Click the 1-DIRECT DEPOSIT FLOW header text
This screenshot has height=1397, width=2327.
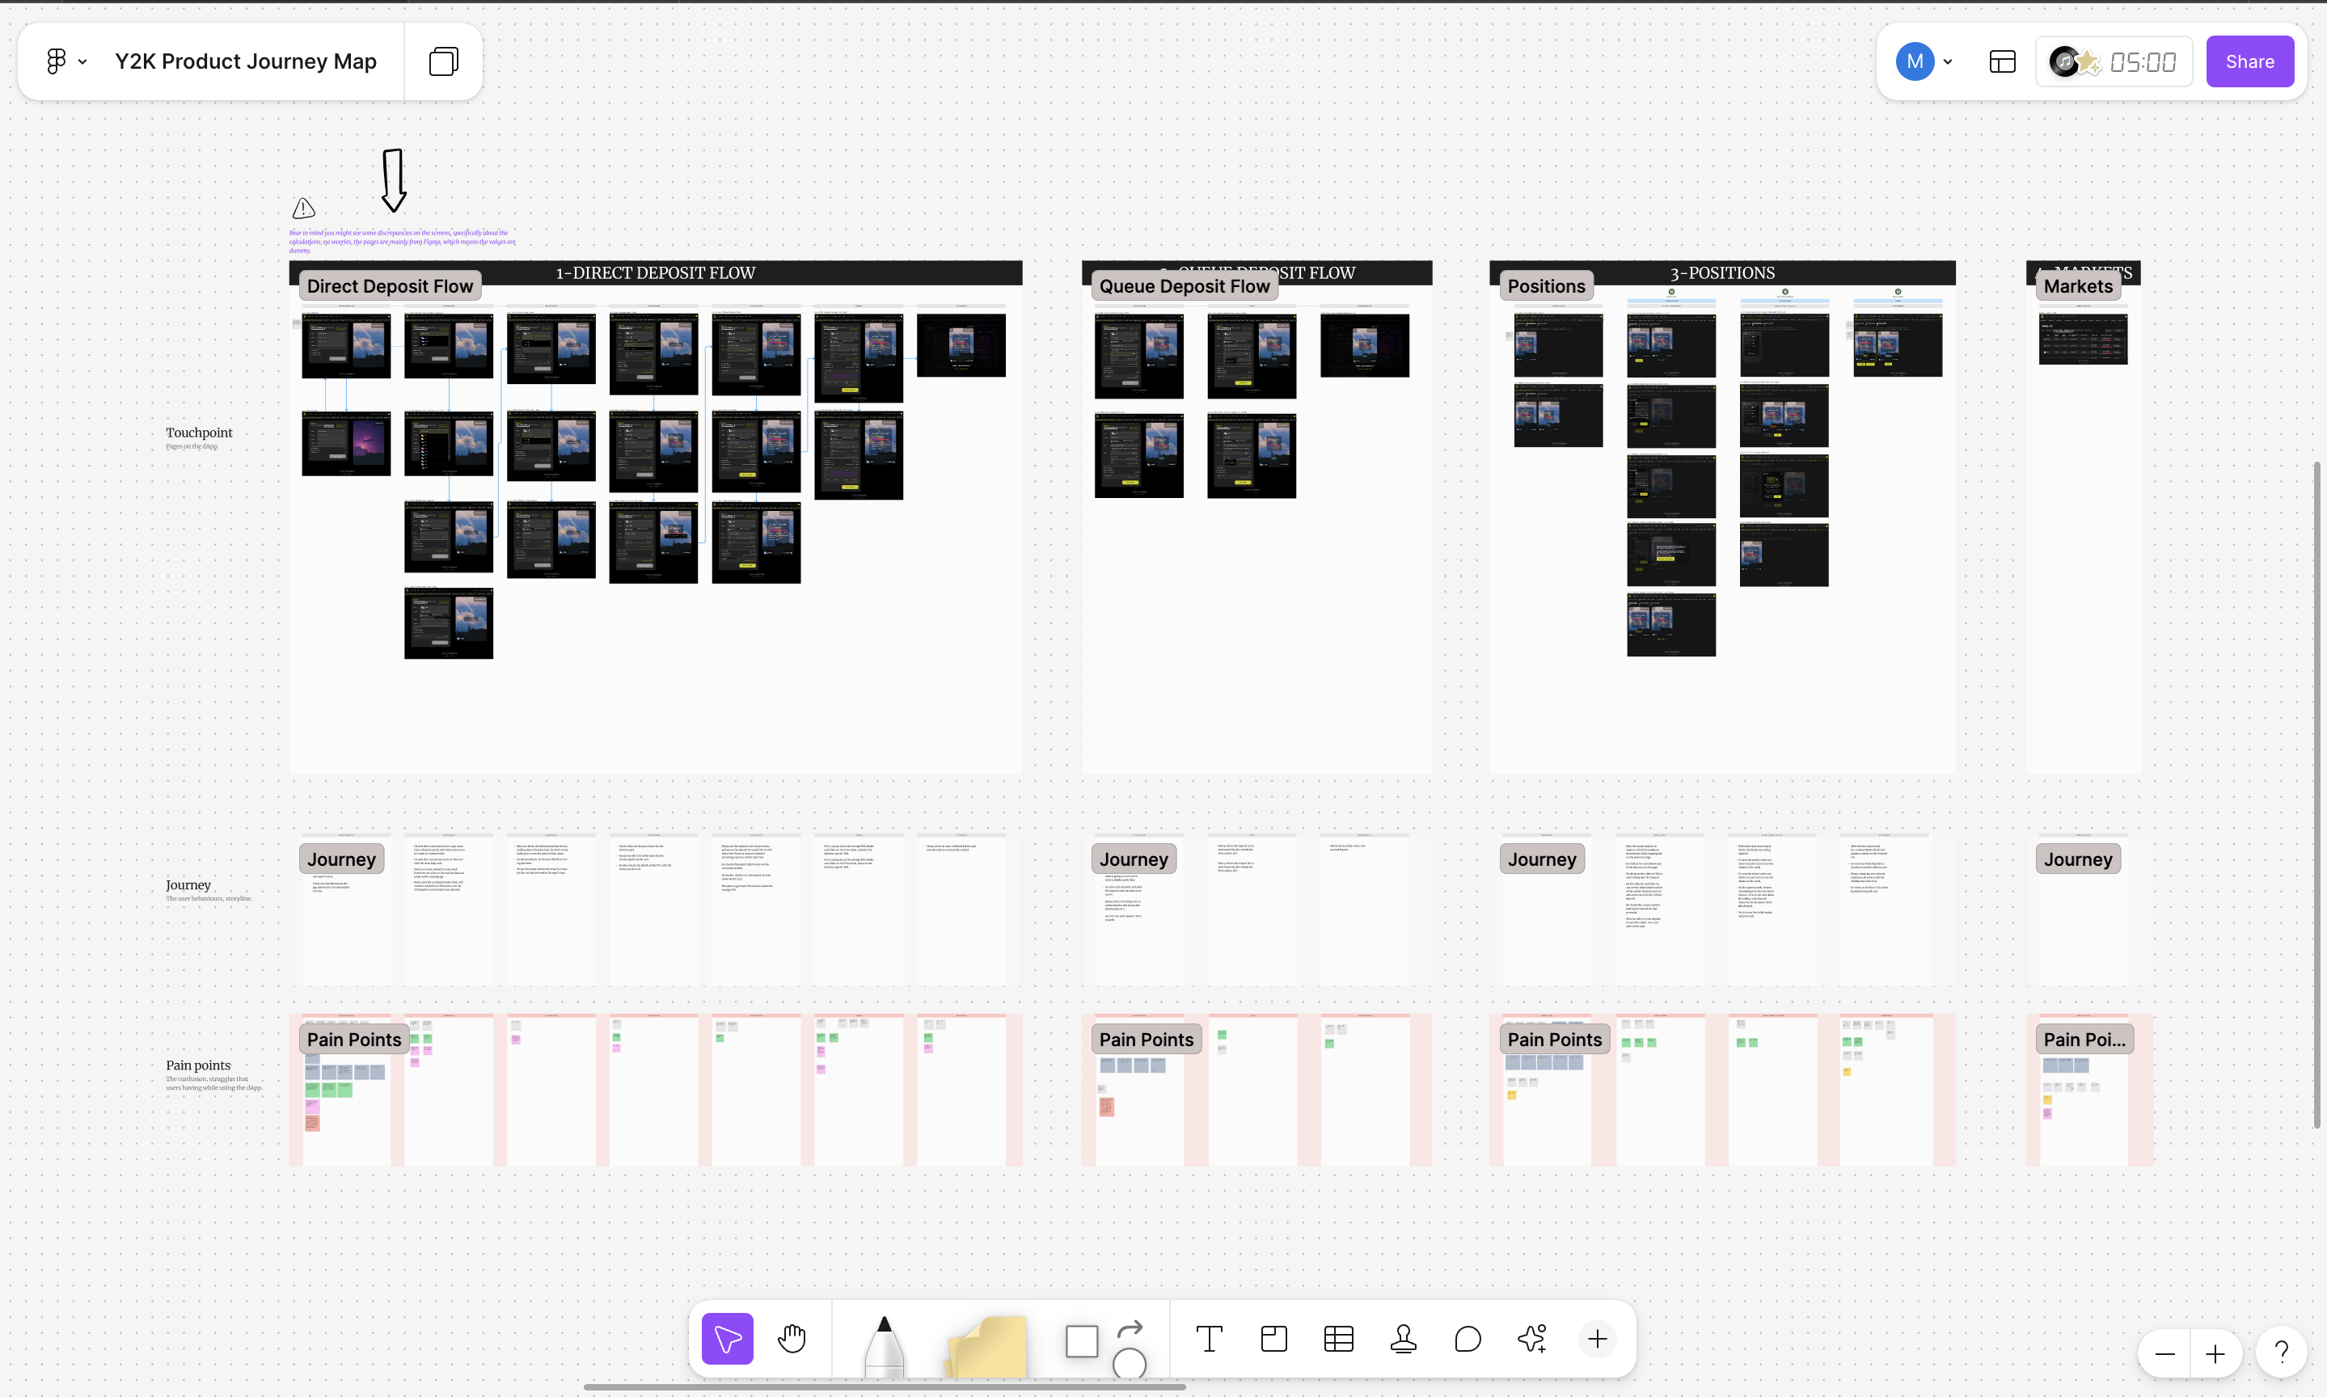(655, 273)
